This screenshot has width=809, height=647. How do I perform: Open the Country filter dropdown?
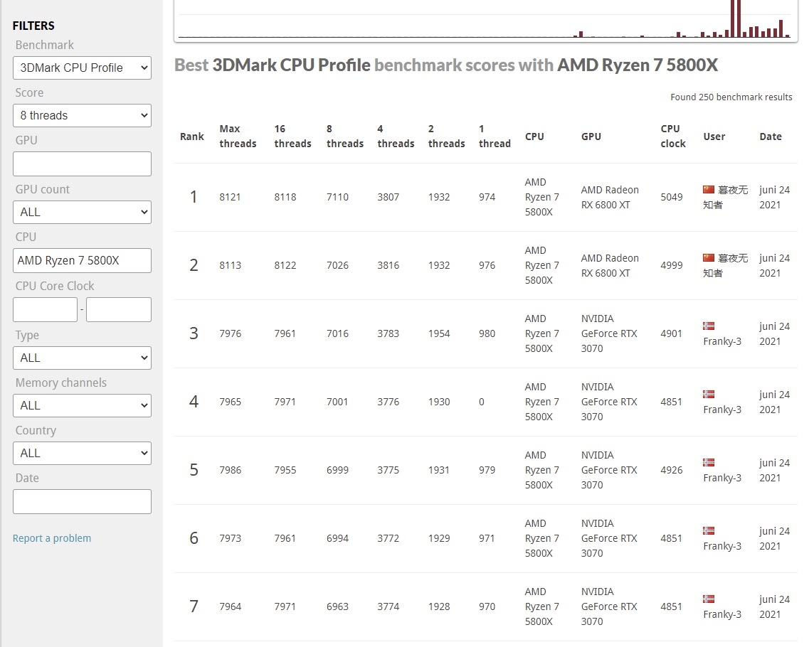pyautogui.click(x=82, y=453)
